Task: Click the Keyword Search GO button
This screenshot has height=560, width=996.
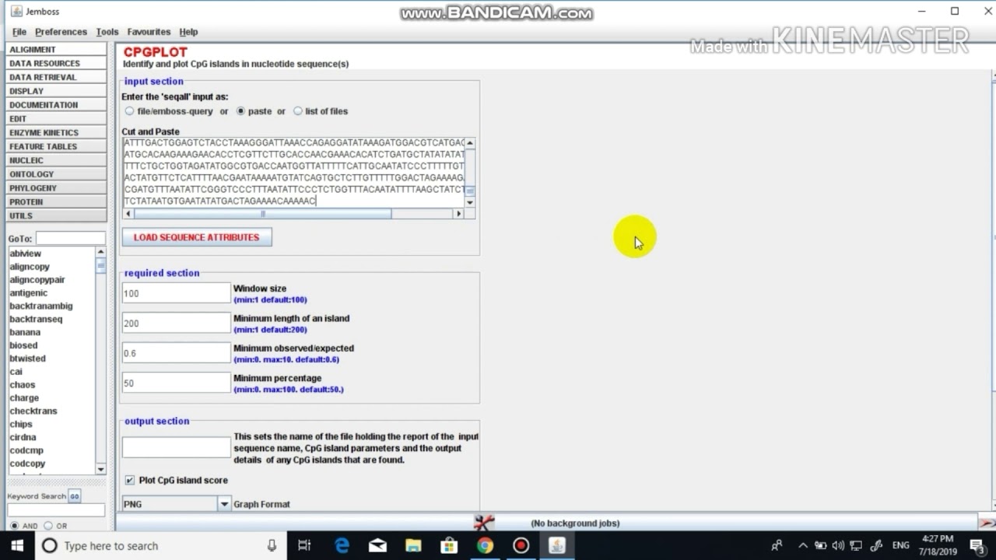Action: 74,496
